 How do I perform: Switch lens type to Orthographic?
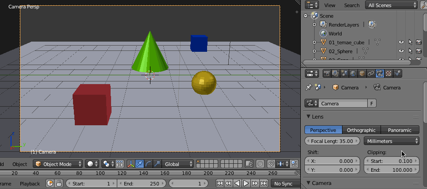361,130
